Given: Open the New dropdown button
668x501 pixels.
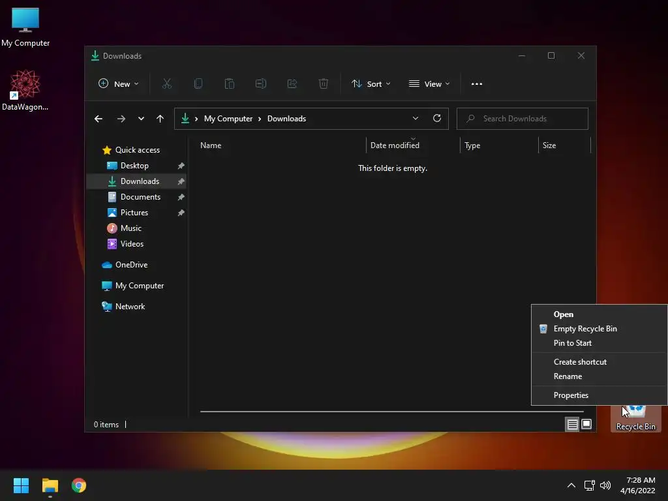Looking at the screenshot, I should pyautogui.click(x=119, y=84).
